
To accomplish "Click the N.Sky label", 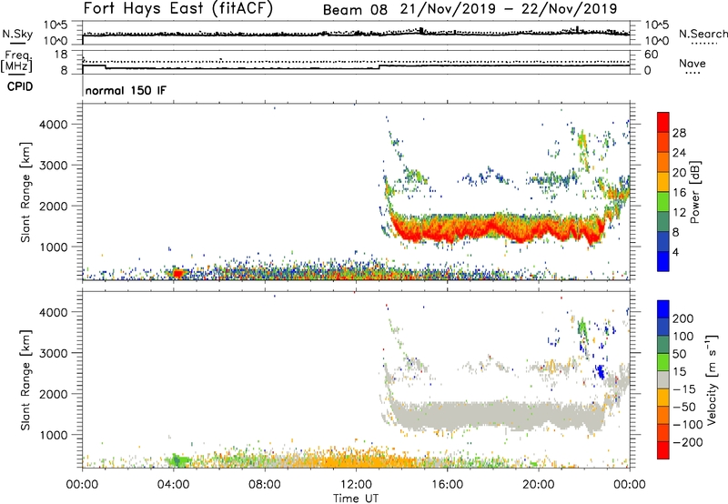I will tap(17, 34).
